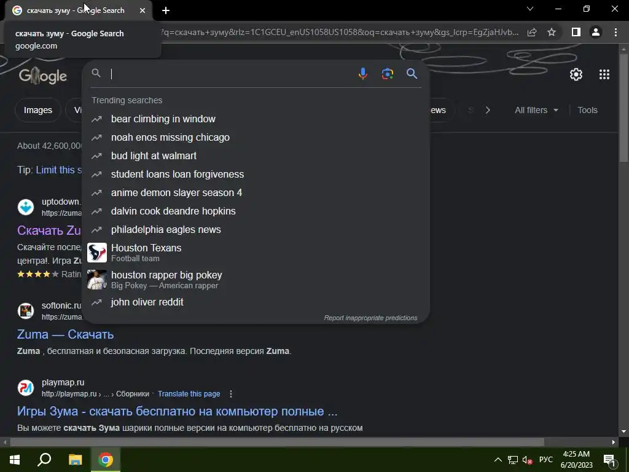Viewport: 629px width, 472px height.
Task: Open Windows taskbar search
Action: [44, 460]
